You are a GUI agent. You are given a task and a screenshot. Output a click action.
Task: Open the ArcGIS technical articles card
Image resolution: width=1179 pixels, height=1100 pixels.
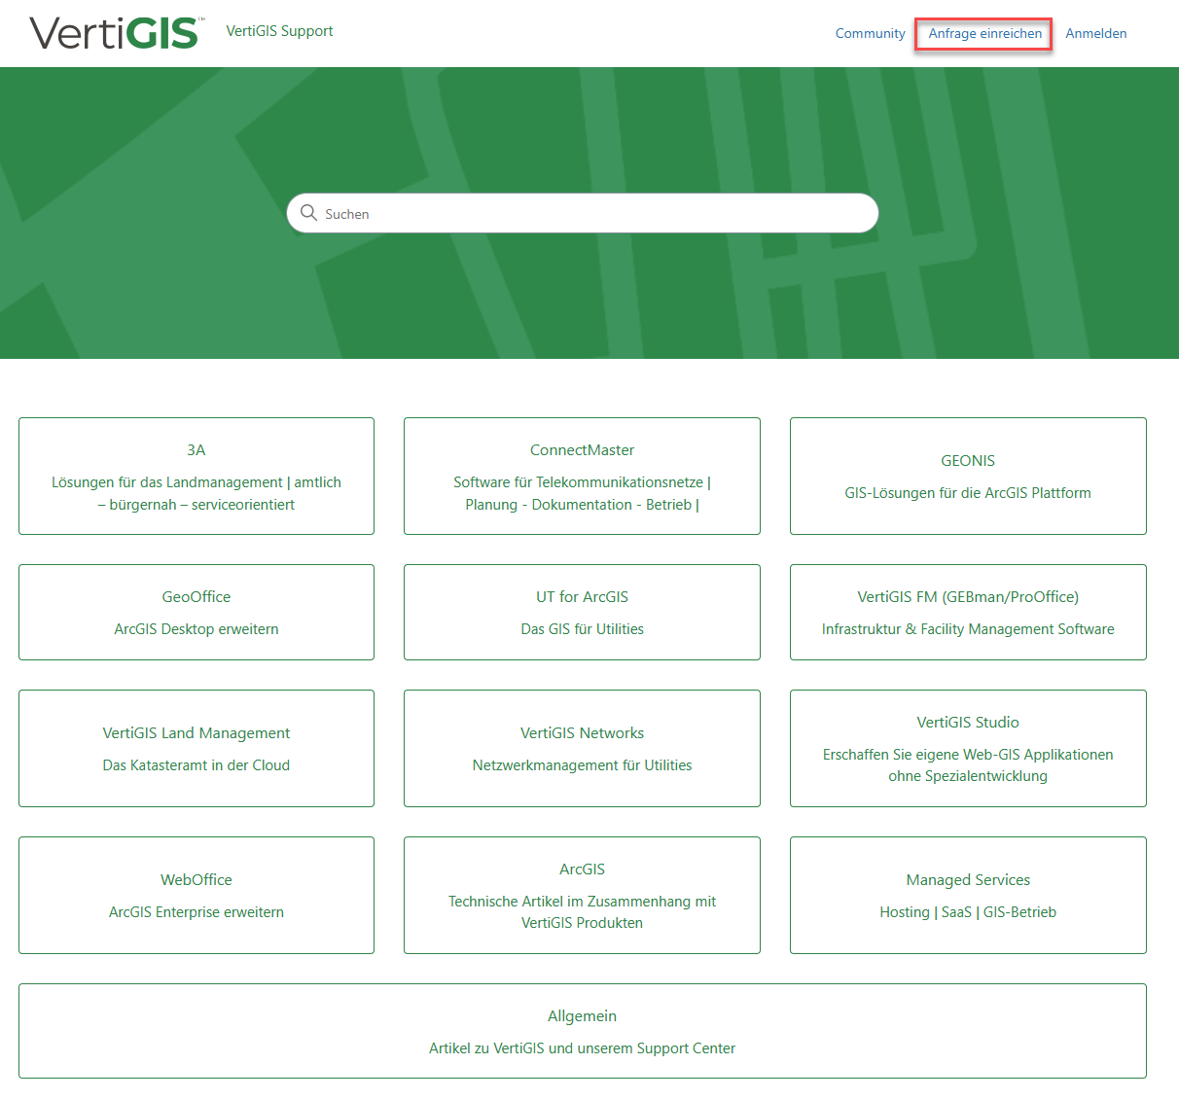pos(582,895)
